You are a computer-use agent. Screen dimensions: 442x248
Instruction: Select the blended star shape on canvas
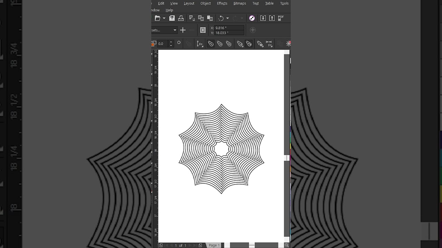tap(221, 149)
